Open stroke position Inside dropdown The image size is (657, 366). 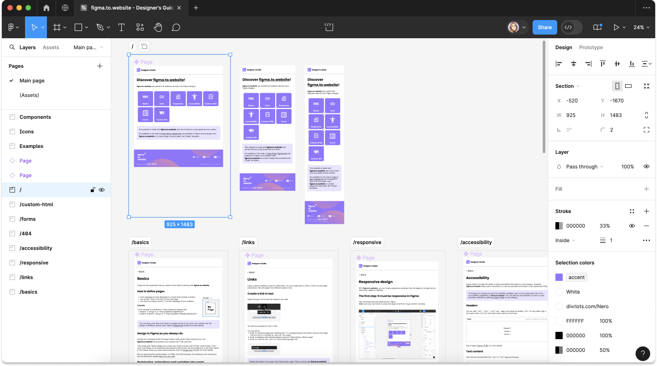pos(565,240)
